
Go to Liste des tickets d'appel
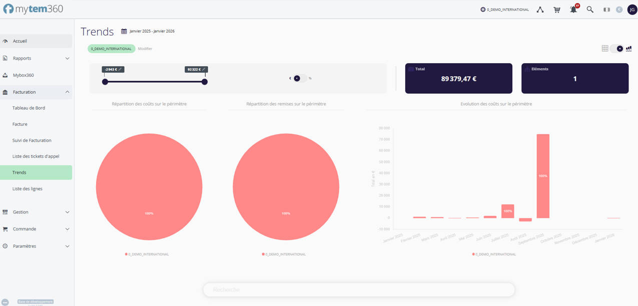(x=36, y=156)
